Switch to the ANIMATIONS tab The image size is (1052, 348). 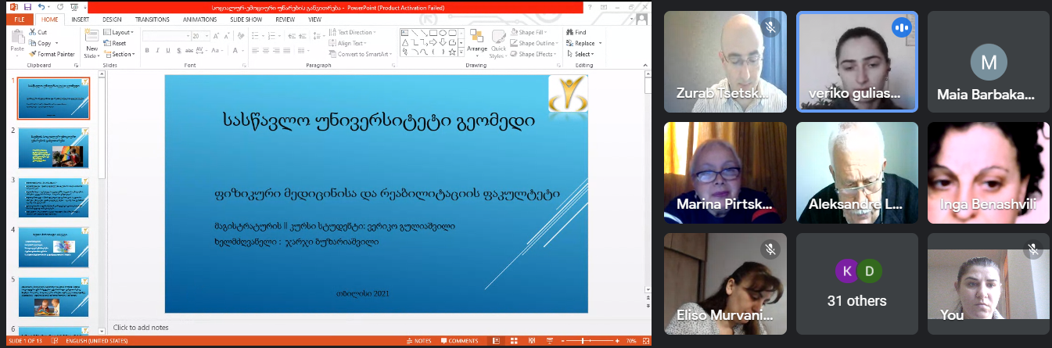click(x=199, y=20)
